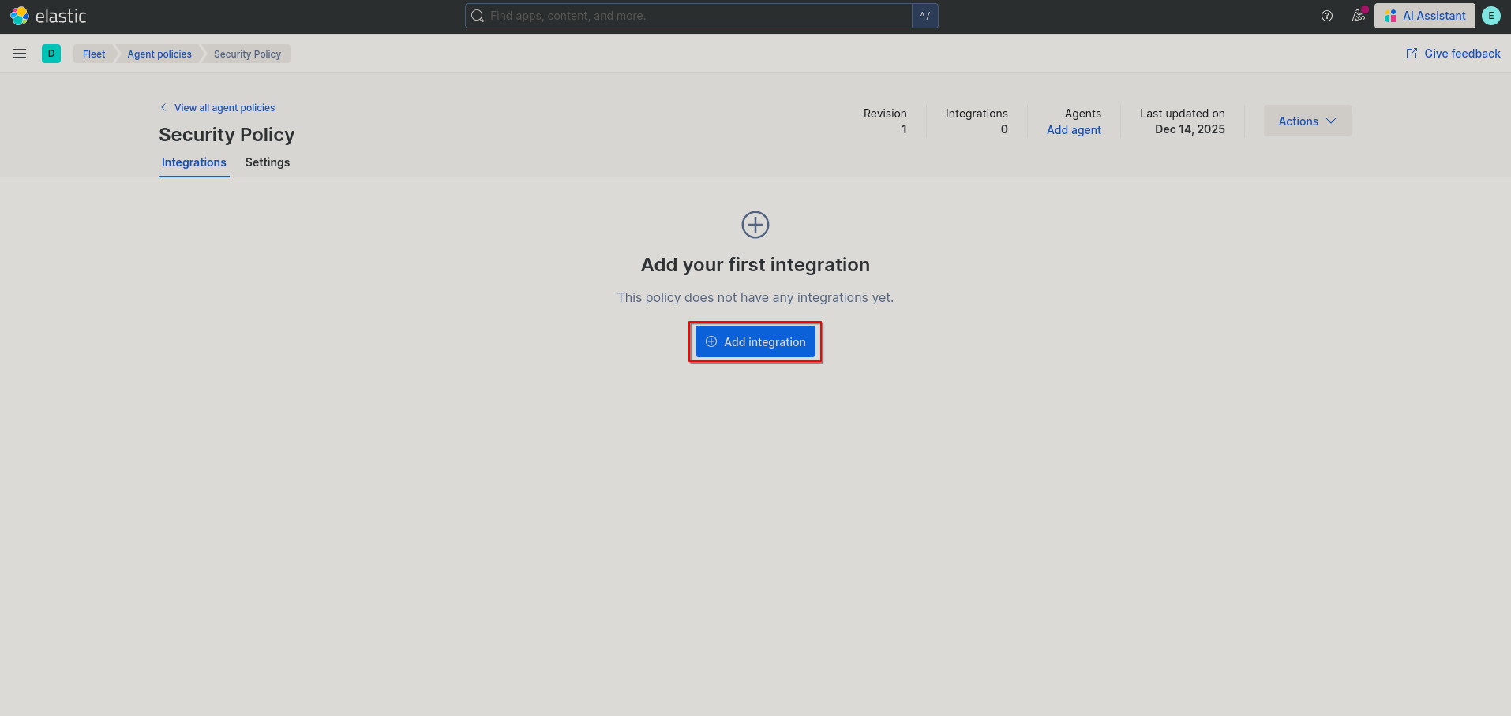Click the keyboard shortcut hint in search bar

pyautogui.click(x=925, y=16)
